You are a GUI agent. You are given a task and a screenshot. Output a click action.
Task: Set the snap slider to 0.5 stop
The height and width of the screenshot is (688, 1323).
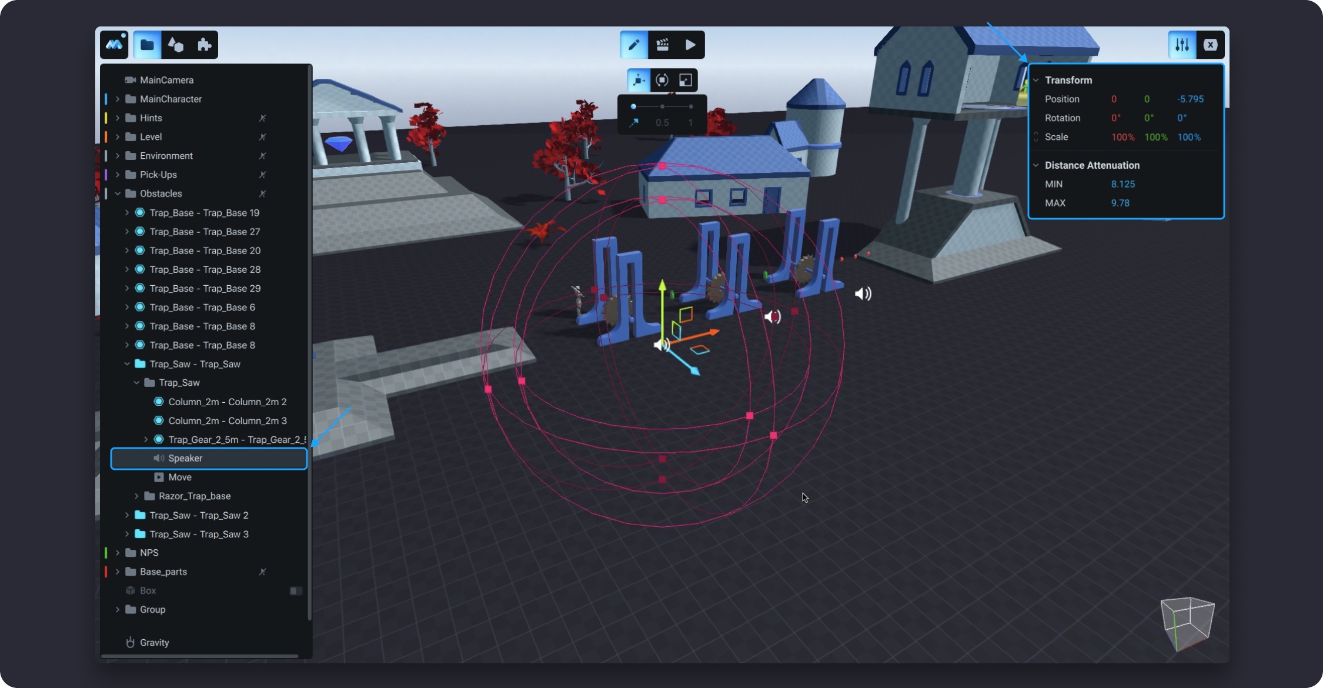(662, 107)
